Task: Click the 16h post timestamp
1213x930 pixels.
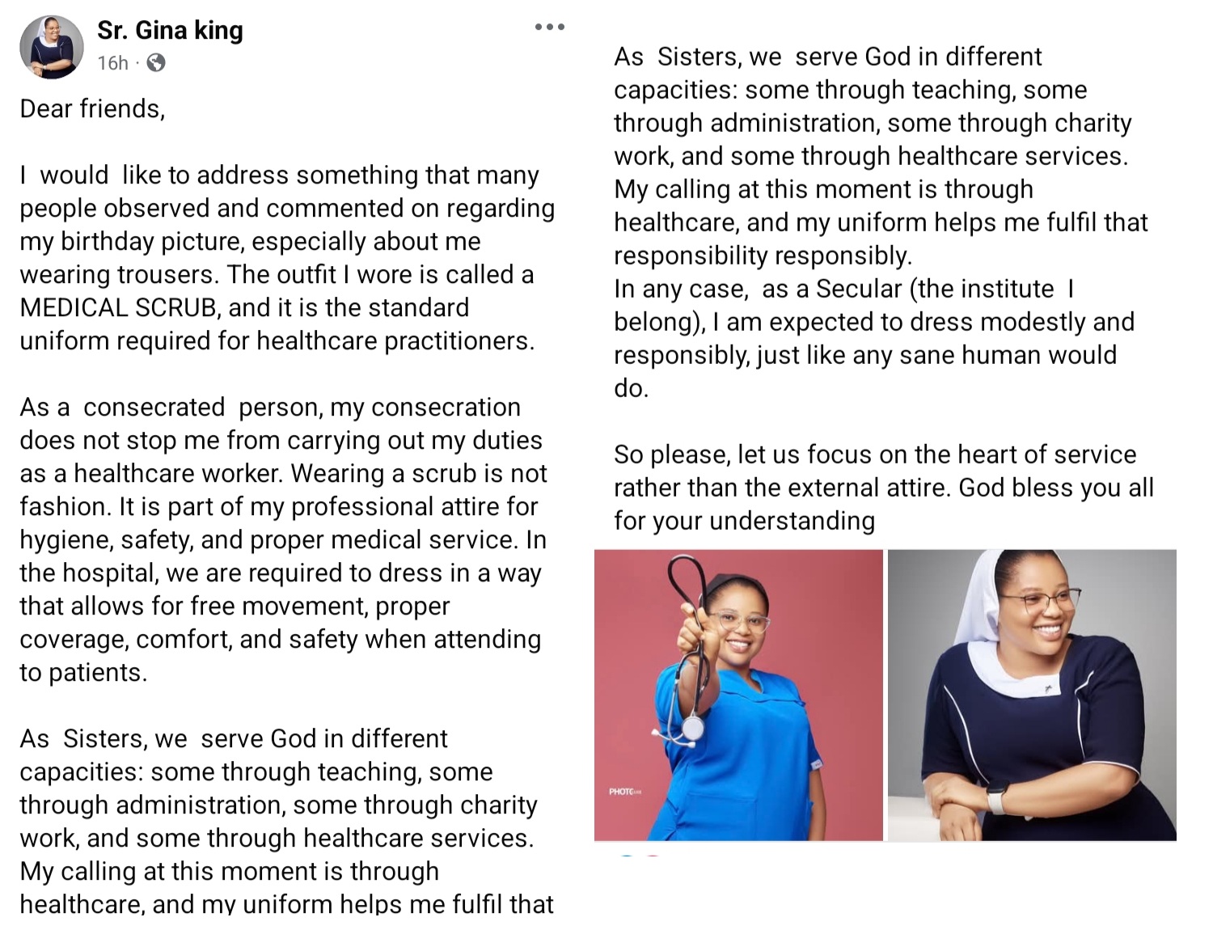Action: coord(112,63)
